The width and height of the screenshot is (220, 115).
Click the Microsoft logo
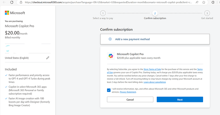coord(15,13)
